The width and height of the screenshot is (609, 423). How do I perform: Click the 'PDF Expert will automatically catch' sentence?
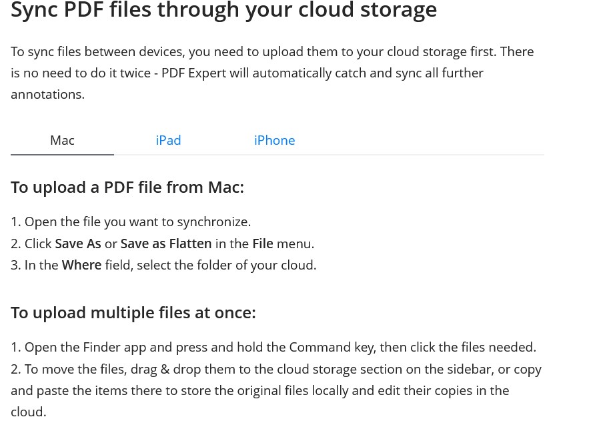(x=247, y=73)
